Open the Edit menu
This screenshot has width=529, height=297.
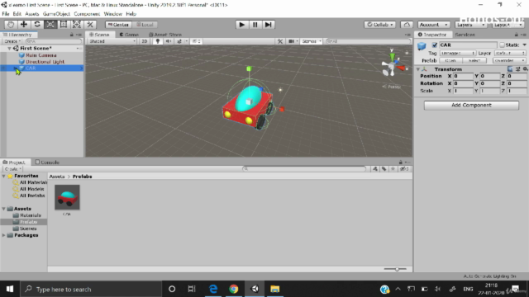(x=17, y=14)
